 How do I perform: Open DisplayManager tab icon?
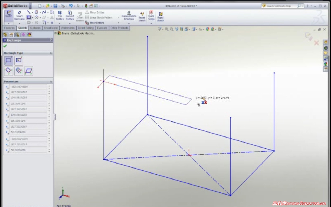(29, 35)
